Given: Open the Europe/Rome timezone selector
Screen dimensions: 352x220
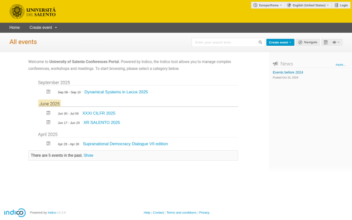Looking at the screenshot, I should 268,5.
